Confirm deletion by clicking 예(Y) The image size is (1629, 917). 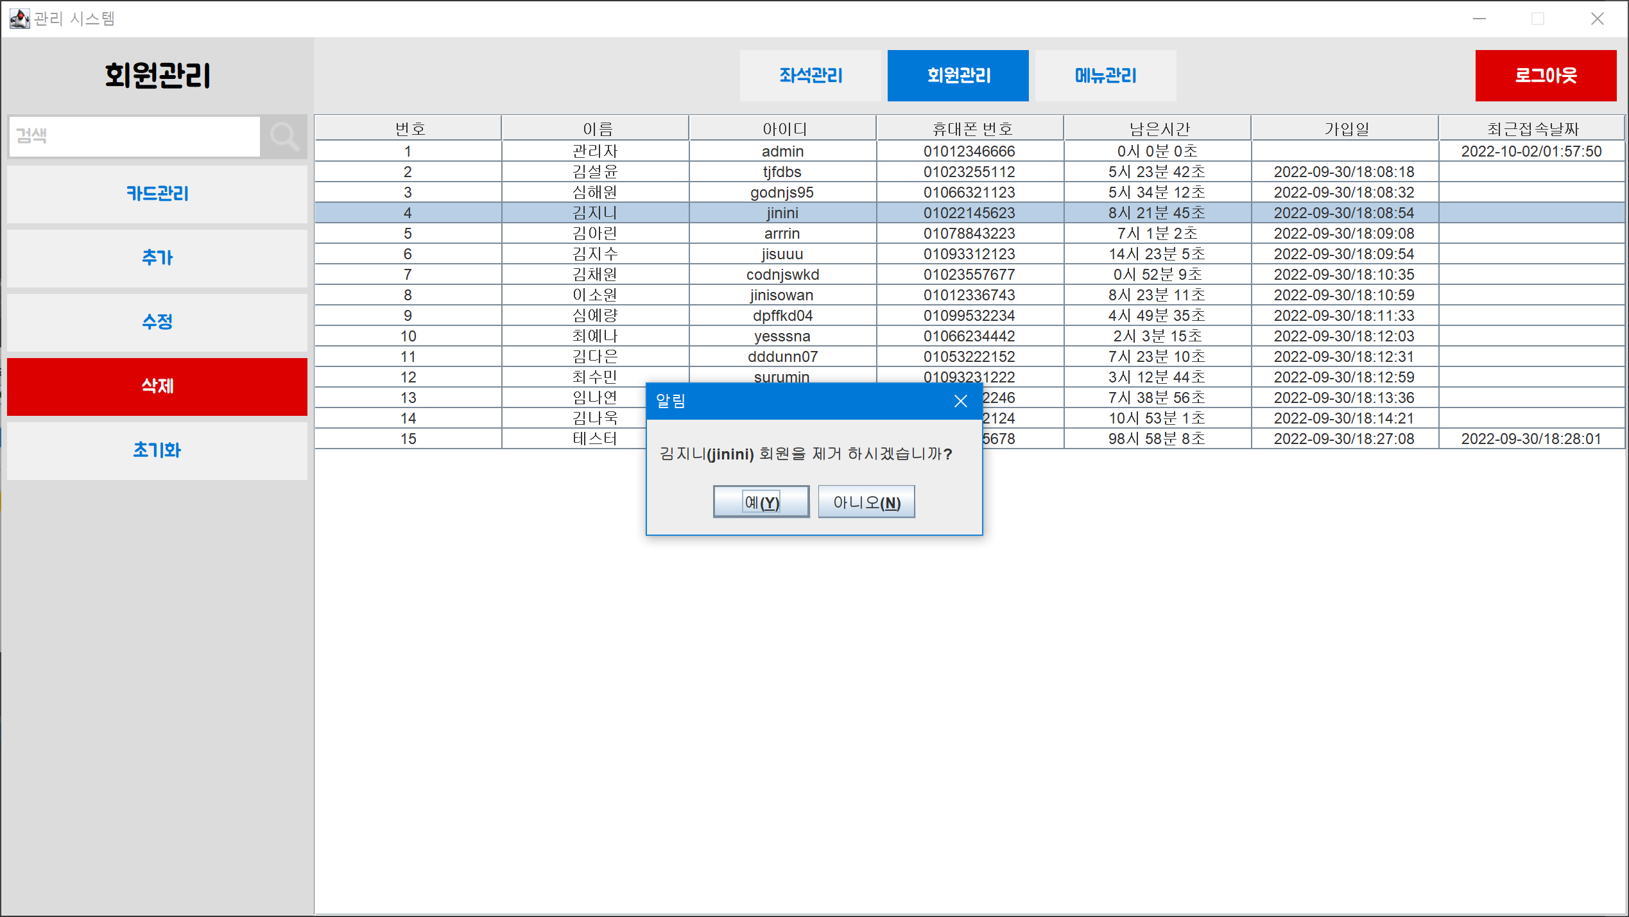[x=761, y=501]
